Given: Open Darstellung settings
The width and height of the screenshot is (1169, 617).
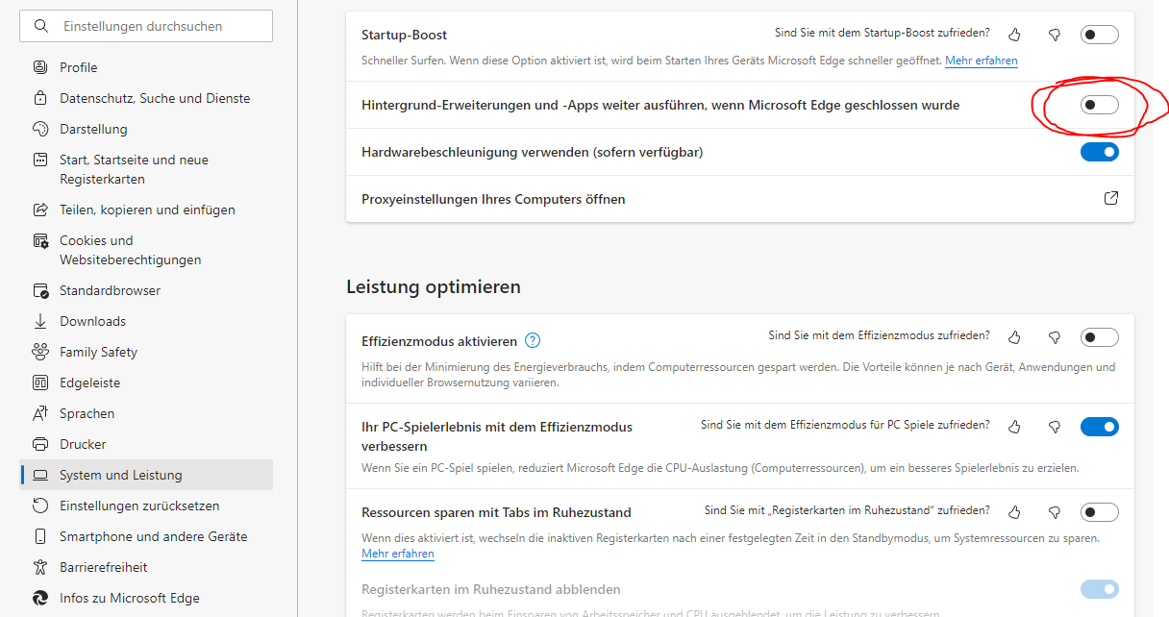Looking at the screenshot, I should click(146, 129).
